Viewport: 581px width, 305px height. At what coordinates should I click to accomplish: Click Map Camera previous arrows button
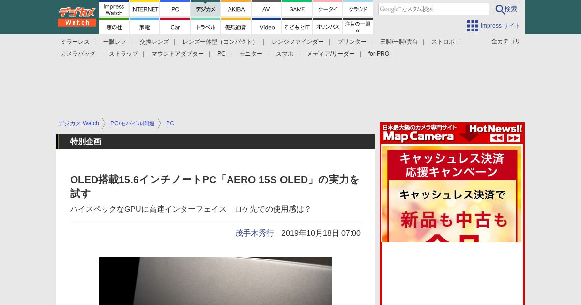[x=497, y=138]
